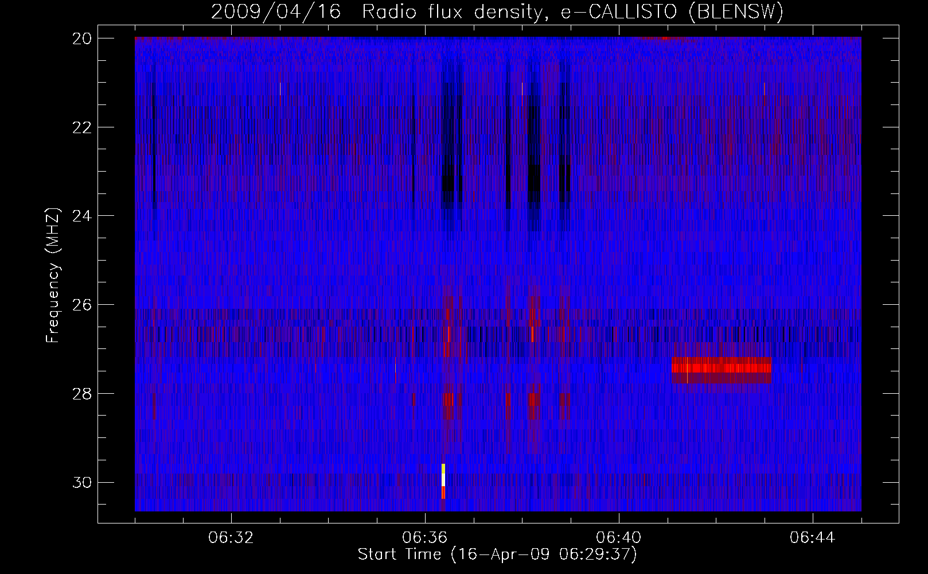Screen dimensions: 928x574
Task: Select the 06:40 time tick label
Action: pos(619,538)
